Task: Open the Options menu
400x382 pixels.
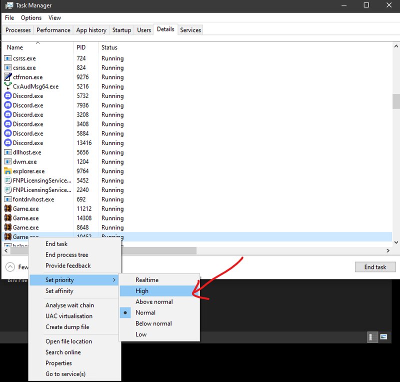Action: [31, 18]
